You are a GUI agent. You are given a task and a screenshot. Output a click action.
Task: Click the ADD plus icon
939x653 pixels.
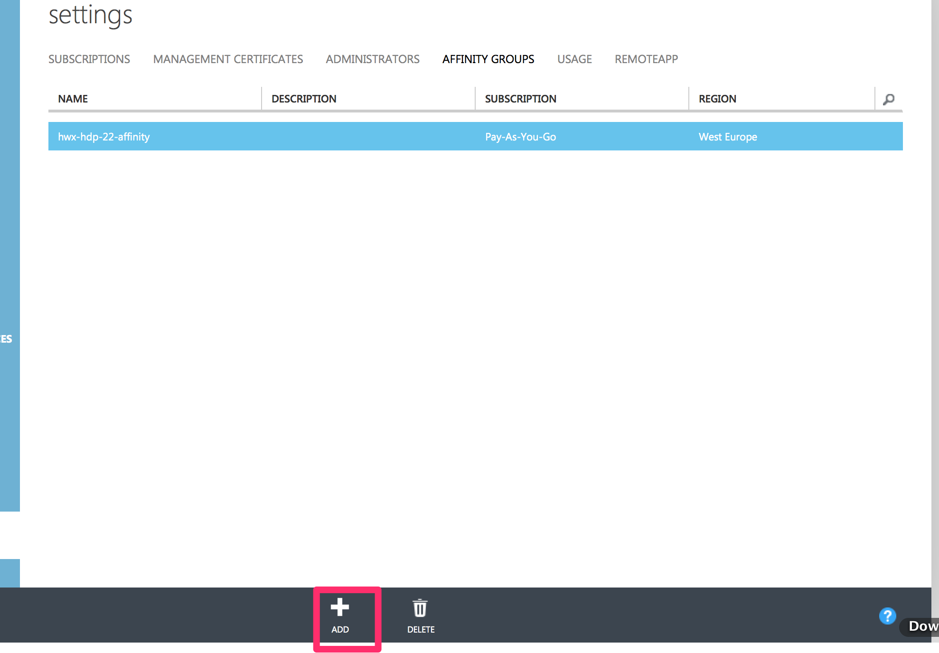pyautogui.click(x=339, y=607)
